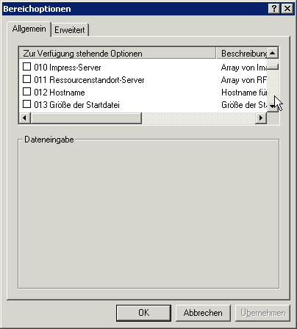This screenshot has height=329, width=297.
Task: Click the vertical scrollbar thumb
Action: [x=273, y=67]
